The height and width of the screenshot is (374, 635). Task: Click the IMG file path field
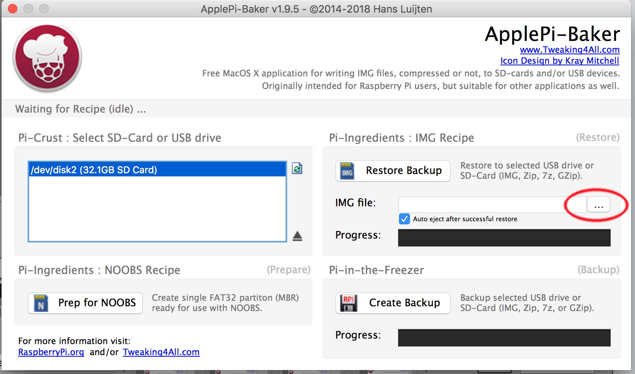tap(492, 205)
